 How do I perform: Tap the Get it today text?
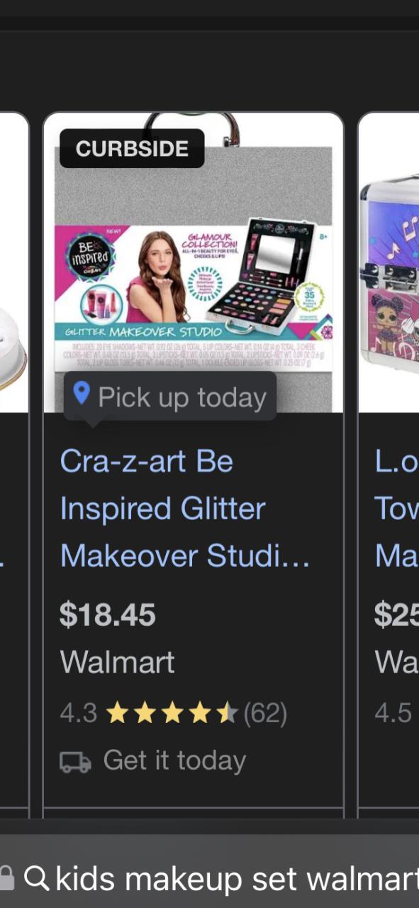click(x=174, y=760)
